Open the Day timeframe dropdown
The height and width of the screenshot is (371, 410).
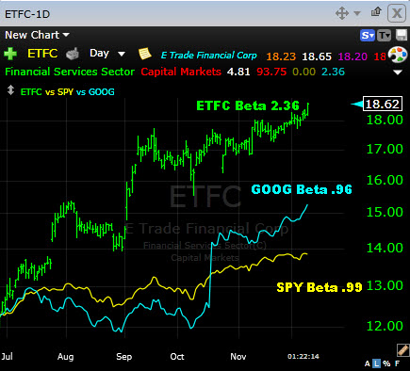coord(107,54)
